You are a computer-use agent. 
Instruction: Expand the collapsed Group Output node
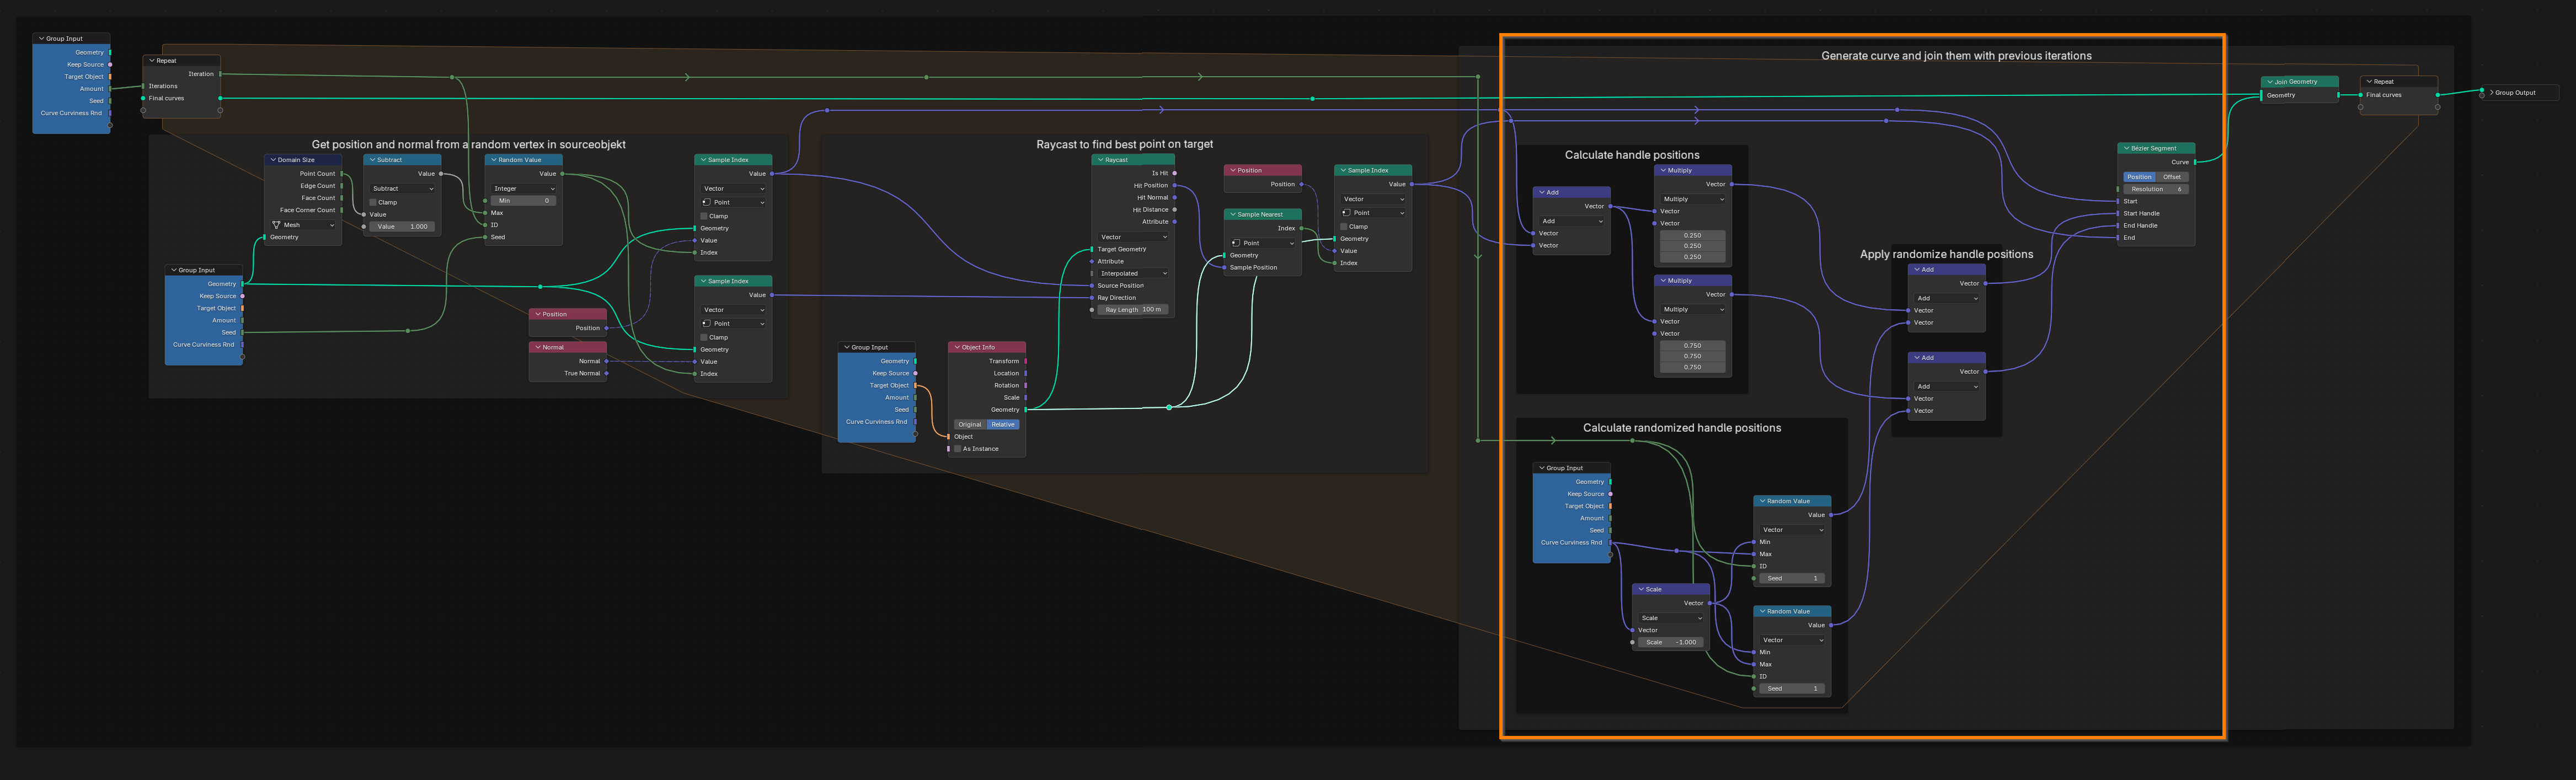coord(2491,93)
